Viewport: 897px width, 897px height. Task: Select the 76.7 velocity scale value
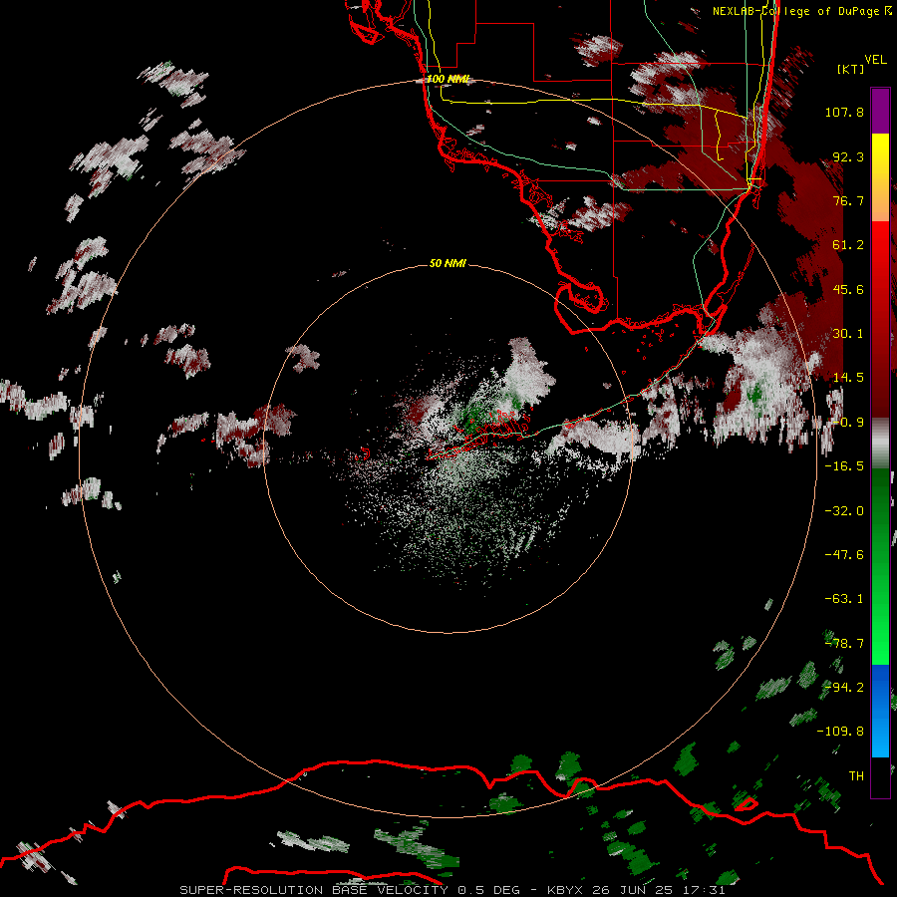point(848,200)
